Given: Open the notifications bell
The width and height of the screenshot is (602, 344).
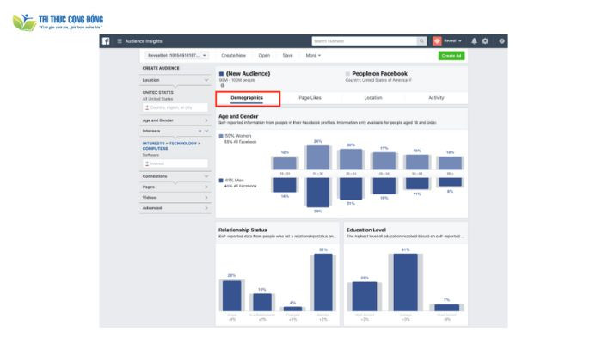Looking at the screenshot, I should coord(474,41).
